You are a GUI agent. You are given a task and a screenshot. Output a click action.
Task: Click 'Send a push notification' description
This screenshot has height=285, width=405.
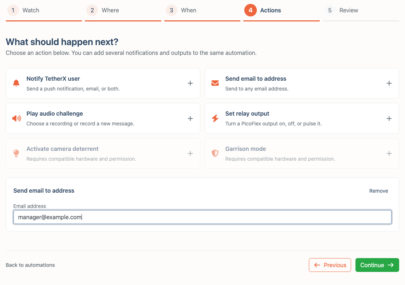73,89
